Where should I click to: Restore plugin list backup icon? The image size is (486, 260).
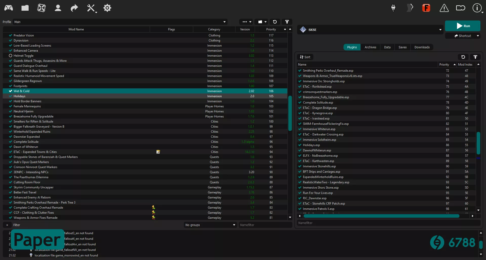click(x=463, y=57)
